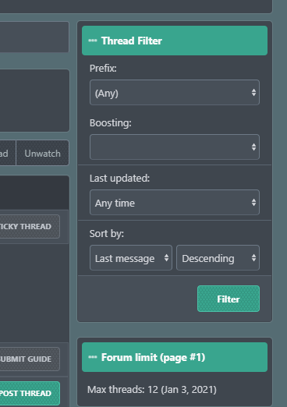Open the Last updated dropdown
Image resolution: width=287 pixels, height=407 pixels.
[x=175, y=203]
